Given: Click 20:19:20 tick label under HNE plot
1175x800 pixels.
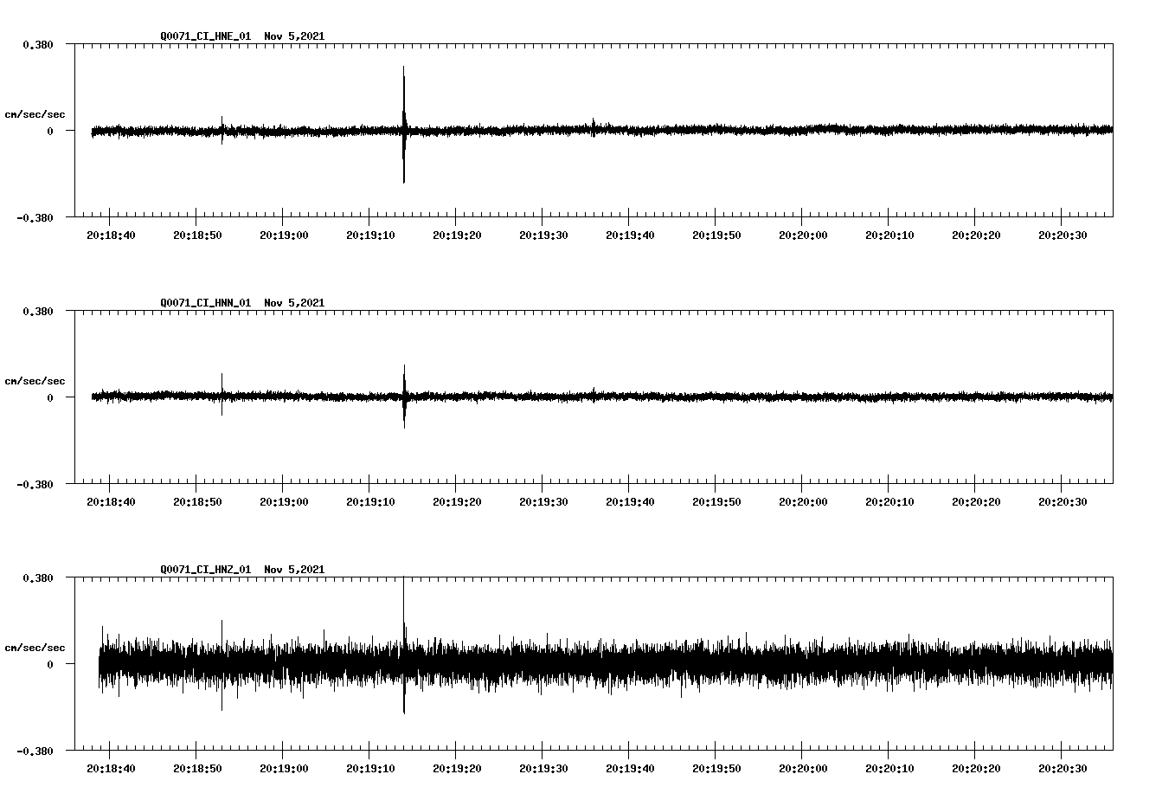Looking at the screenshot, I should coord(457,235).
